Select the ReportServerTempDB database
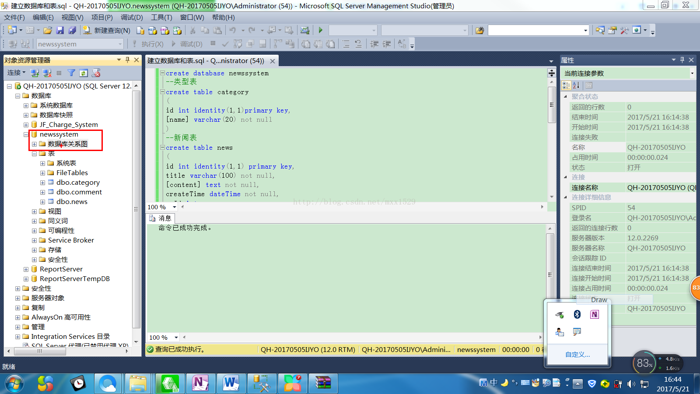The image size is (700, 394). click(x=74, y=279)
